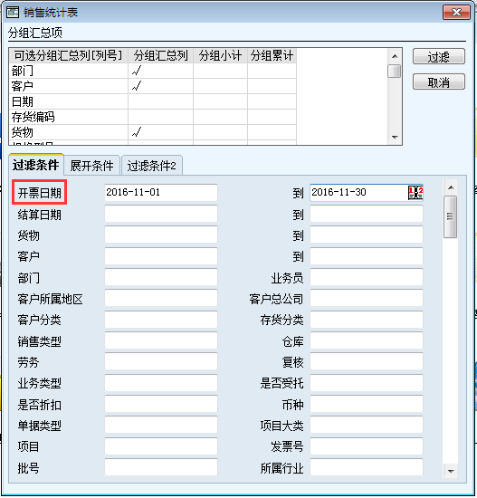Click the 开票日期 start date field

pyautogui.click(x=161, y=193)
